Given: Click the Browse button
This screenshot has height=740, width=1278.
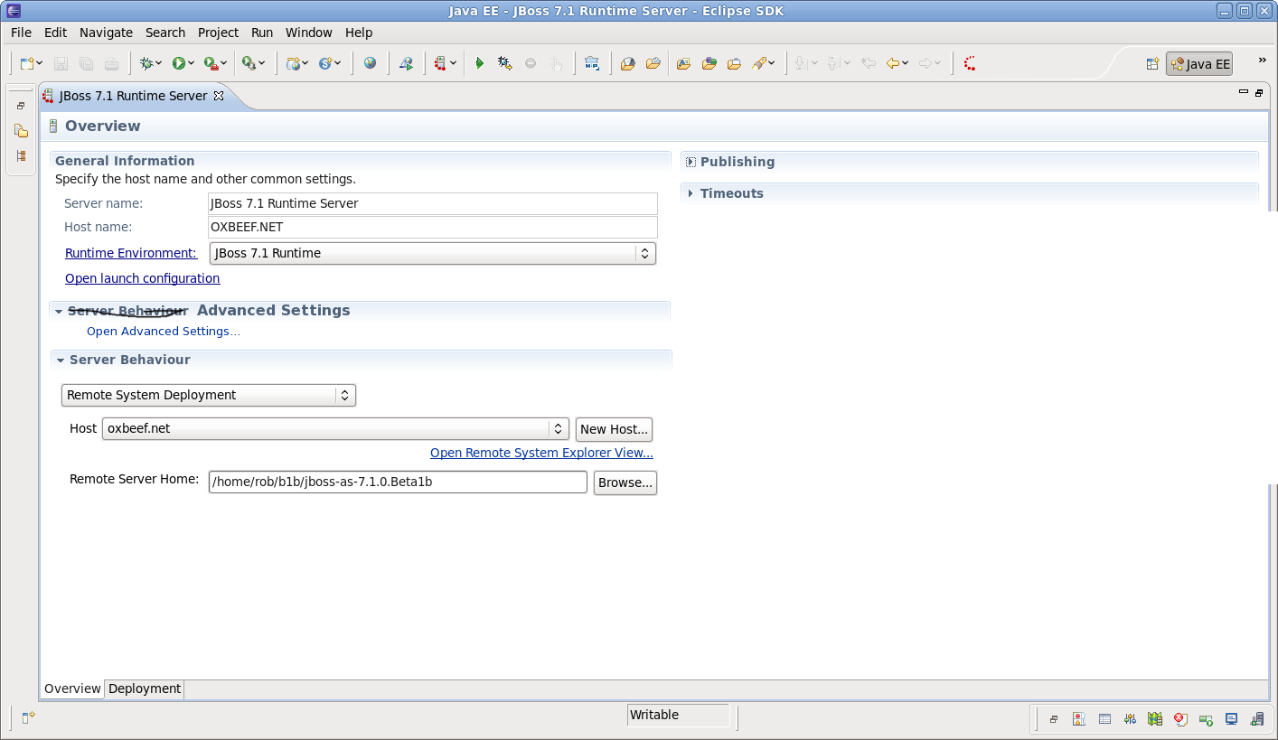Looking at the screenshot, I should (x=625, y=482).
